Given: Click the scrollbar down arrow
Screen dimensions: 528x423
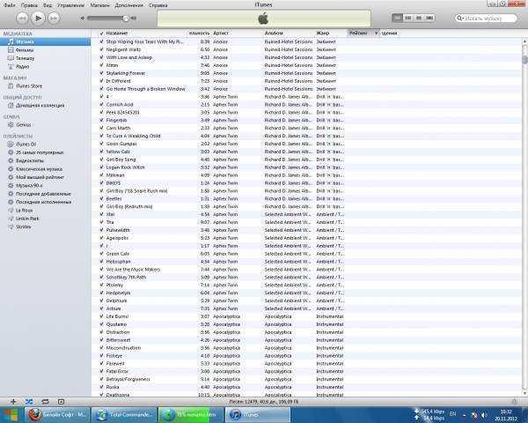Looking at the screenshot, I should click(524, 393).
